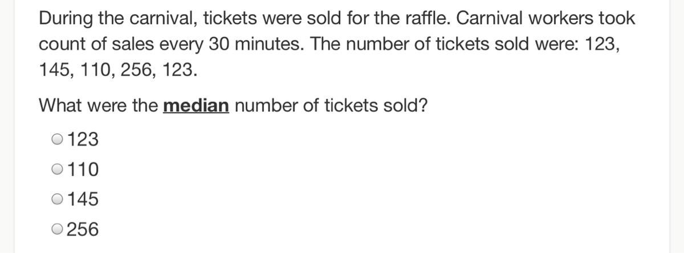Click the question text What were the

click(98, 106)
